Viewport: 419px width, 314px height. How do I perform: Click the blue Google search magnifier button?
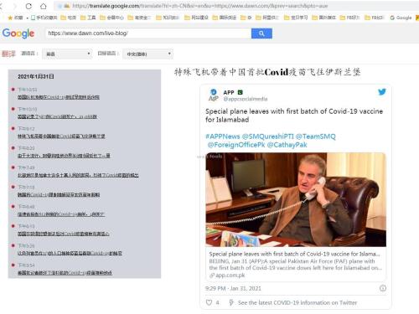tap(261, 33)
